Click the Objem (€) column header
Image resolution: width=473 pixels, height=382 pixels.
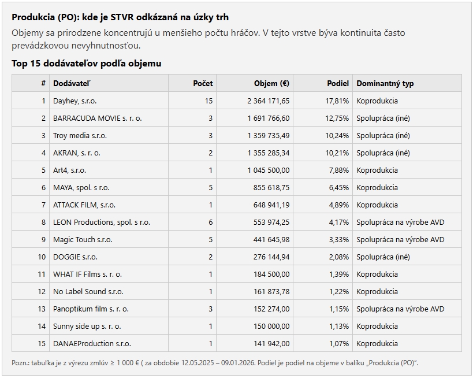(271, 83)
